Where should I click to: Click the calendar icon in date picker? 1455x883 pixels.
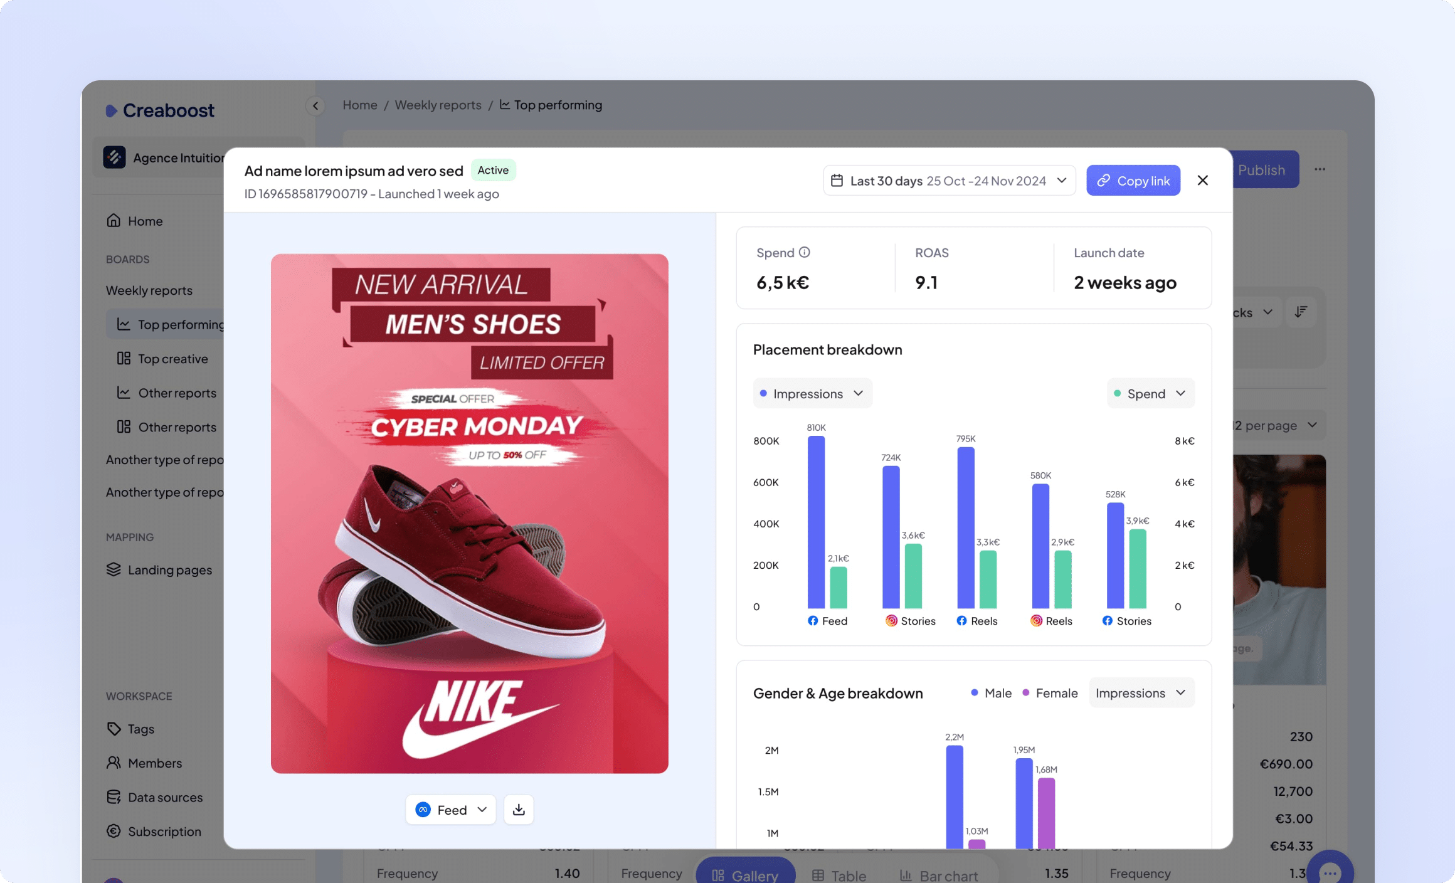(837, 181)
